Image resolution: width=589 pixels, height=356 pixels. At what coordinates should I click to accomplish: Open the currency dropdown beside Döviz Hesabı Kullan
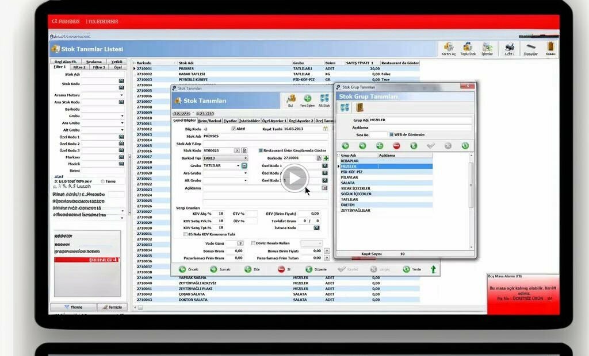tap(311, 243)
